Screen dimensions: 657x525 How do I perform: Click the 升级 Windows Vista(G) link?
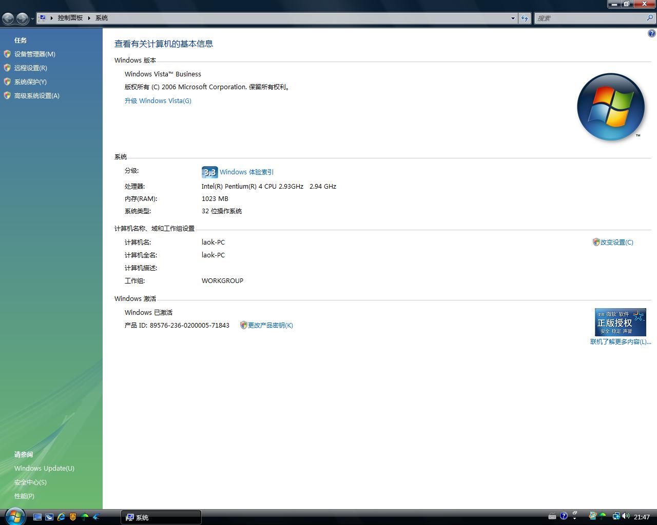pos(158,100)
